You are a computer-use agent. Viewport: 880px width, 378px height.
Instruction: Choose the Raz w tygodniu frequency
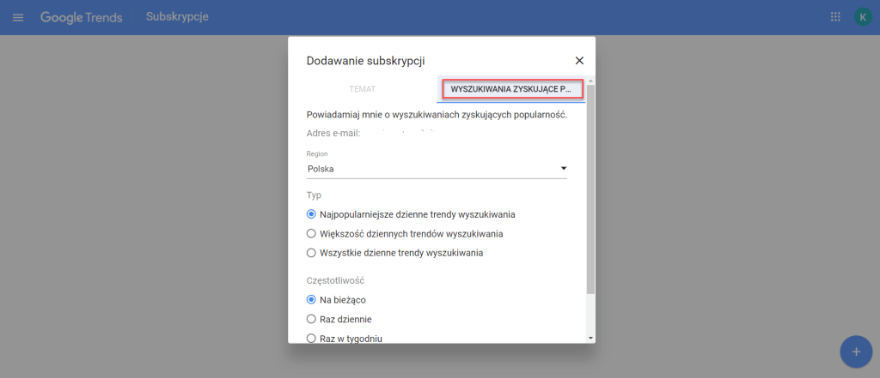pos(345,338)
